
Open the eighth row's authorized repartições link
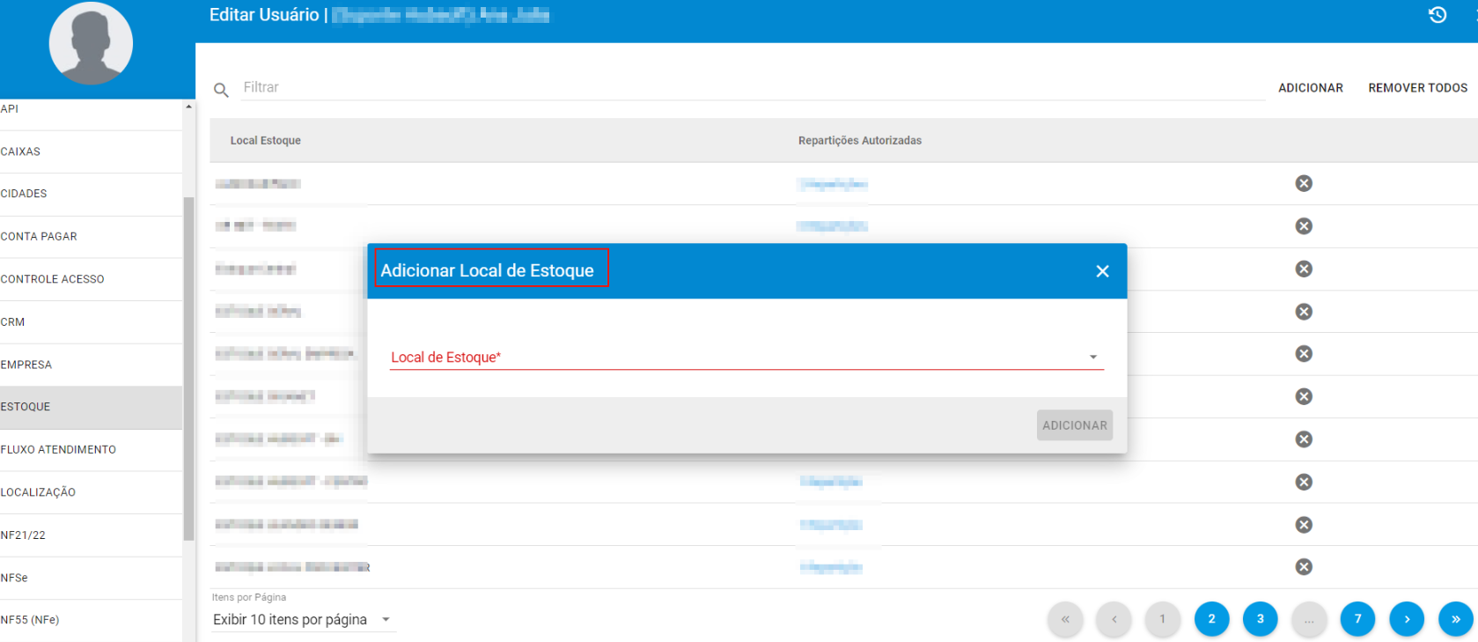[x=831, y=482]
